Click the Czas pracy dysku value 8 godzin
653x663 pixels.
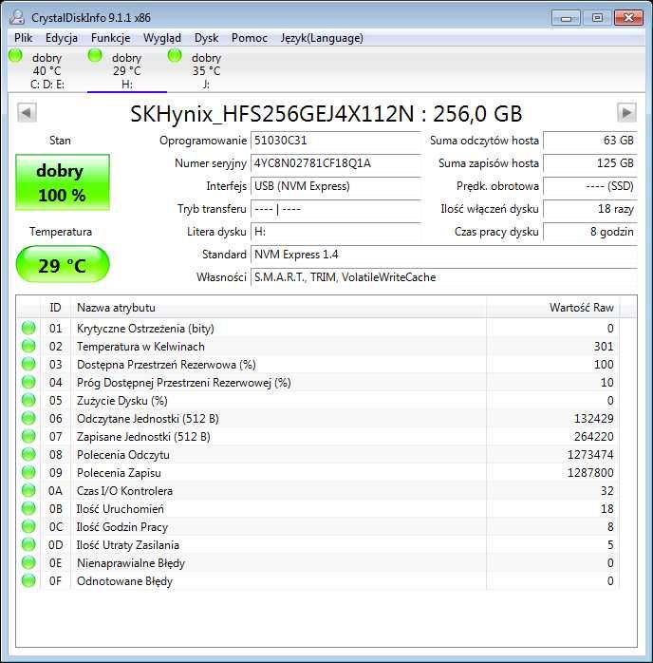coord(590,232)
